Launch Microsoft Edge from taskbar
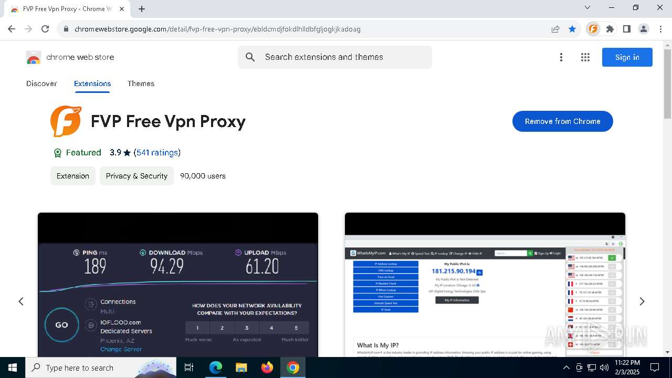The width and height of the screenshot is (672, 378). pyautogui.click(x=216, y=367)
